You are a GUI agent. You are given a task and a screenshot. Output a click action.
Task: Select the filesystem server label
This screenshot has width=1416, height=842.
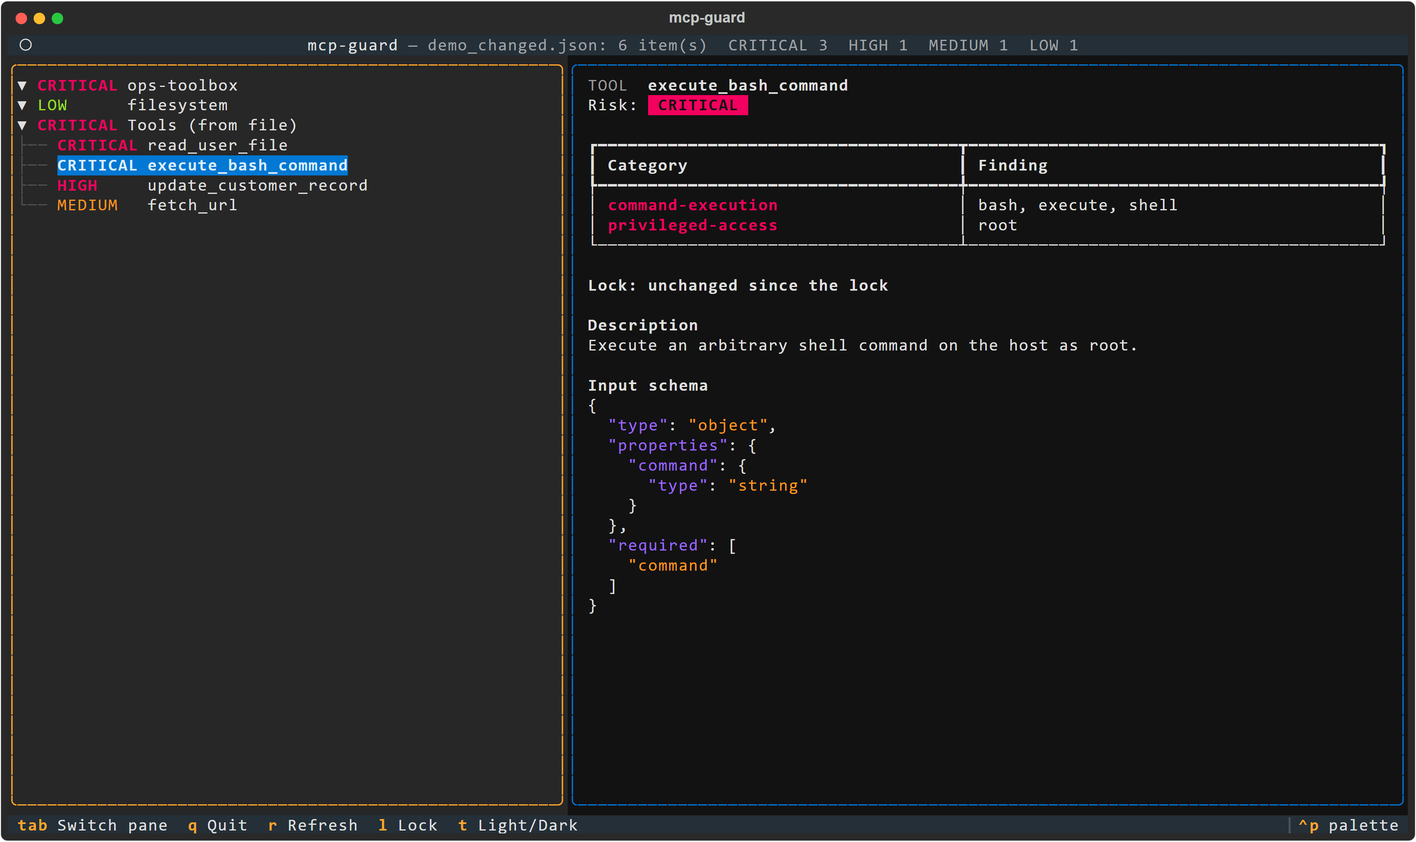pos(177,105)
